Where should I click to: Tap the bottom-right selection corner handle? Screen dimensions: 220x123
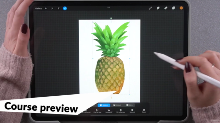[130, 94]
